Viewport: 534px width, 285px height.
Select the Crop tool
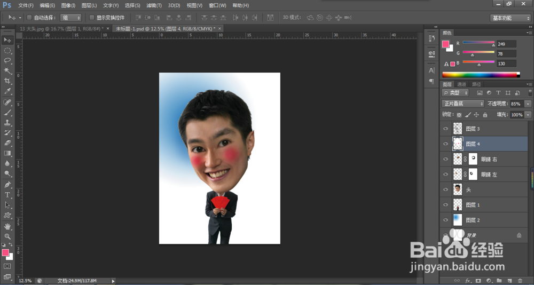[7, 81]
